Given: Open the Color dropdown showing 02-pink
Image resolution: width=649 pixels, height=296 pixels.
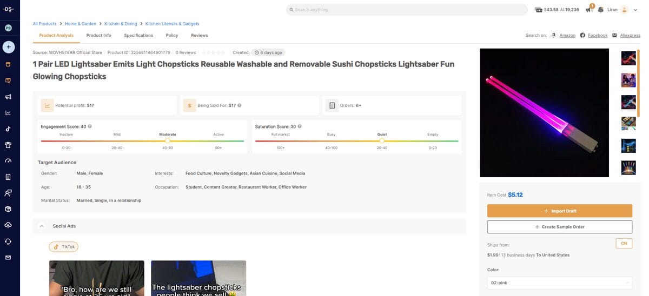Looking at the screenshot, I should click(x=559, y=282).
